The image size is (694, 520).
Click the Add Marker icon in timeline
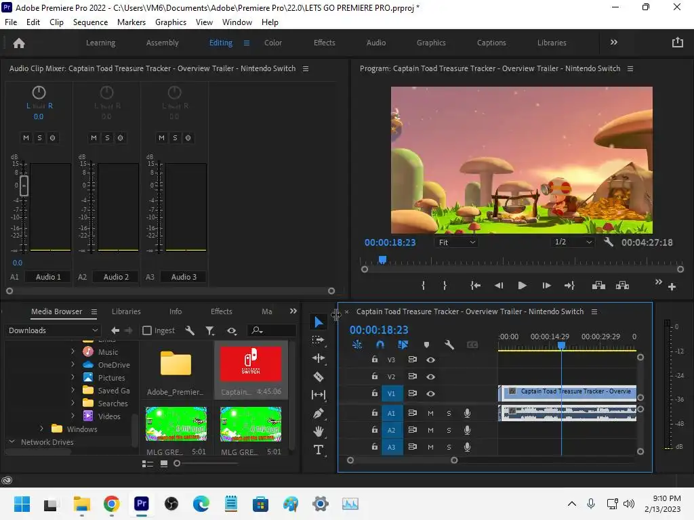(x=426, y=345)
